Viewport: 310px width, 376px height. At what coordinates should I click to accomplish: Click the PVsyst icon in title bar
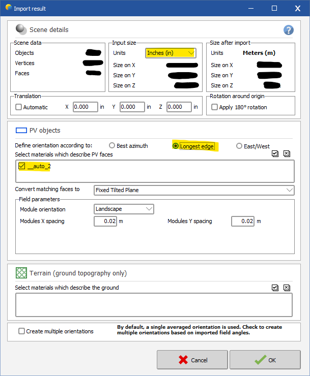click(x=9, y=8)
